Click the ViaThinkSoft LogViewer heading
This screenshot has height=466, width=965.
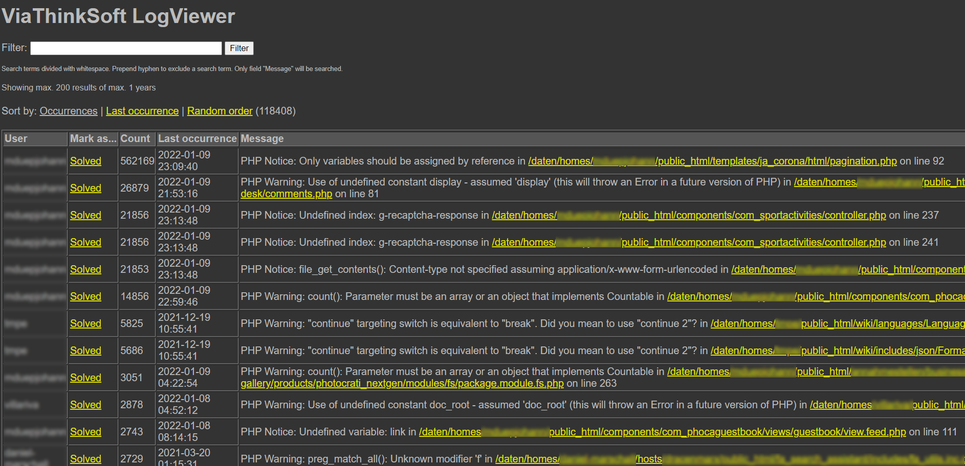(x=118, y=16)
